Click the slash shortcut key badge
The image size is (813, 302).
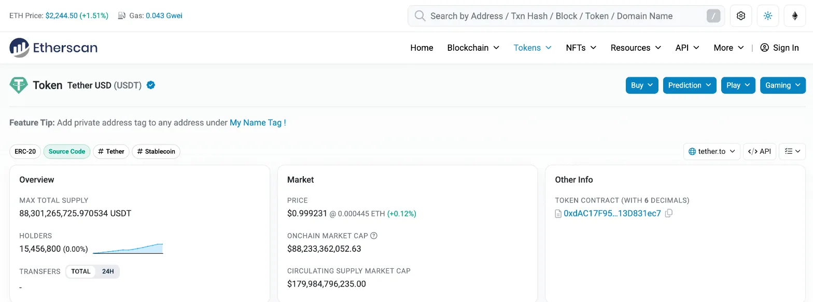click(713, 16)
